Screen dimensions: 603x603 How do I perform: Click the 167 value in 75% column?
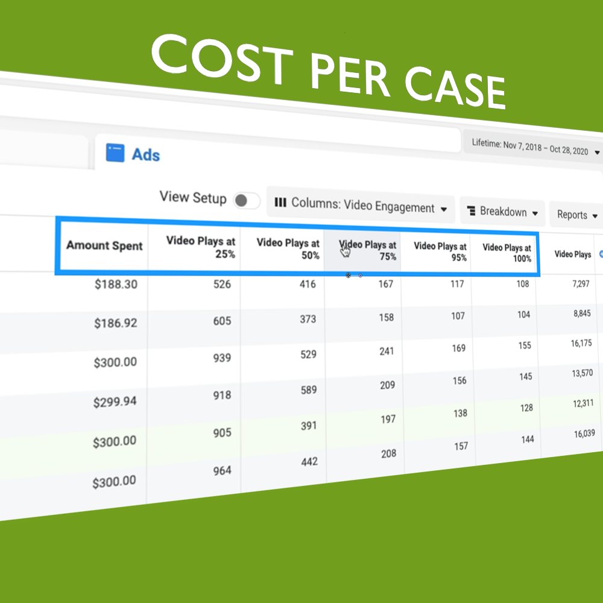click(386, 284)
